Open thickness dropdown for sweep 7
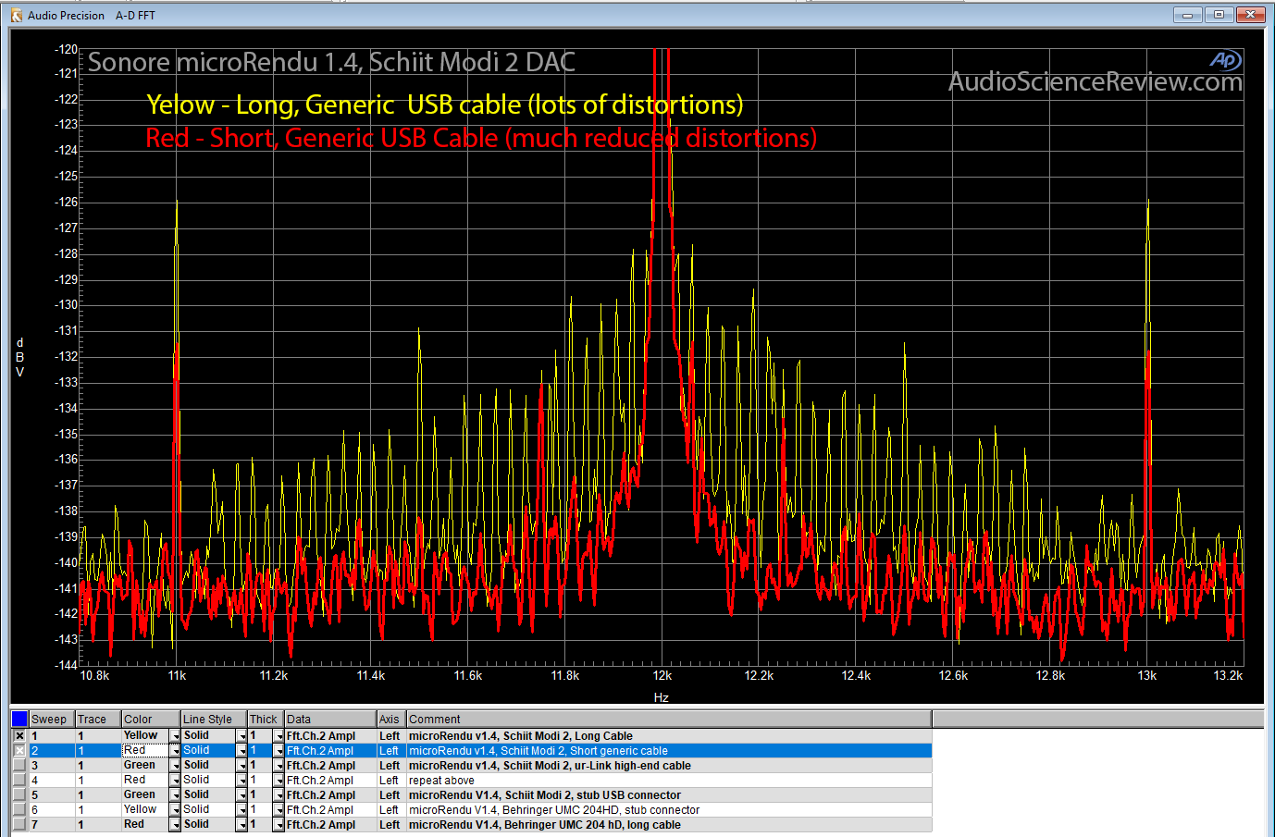The height and width of the screenshot is (837, 1275). [x=279, y=825]
